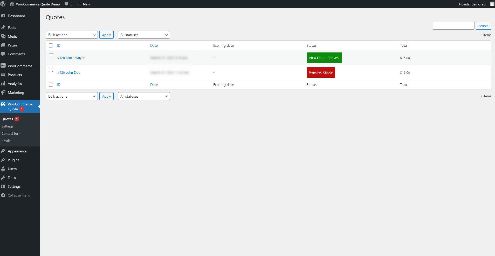Open the WooCommerce Quote Demo site link

click(38, 4)
